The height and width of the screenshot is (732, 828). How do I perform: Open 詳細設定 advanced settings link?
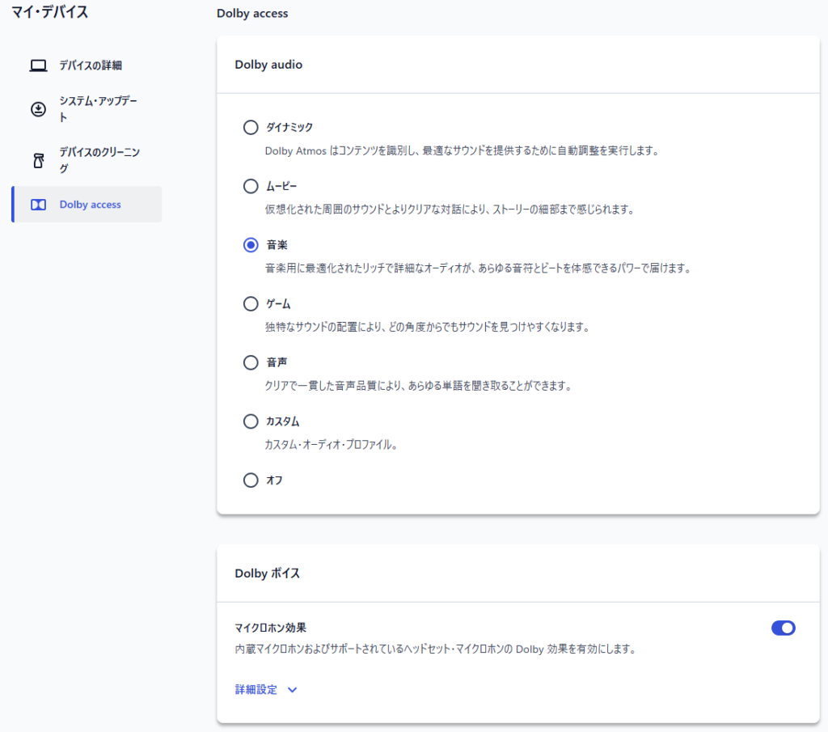point(256,690)
